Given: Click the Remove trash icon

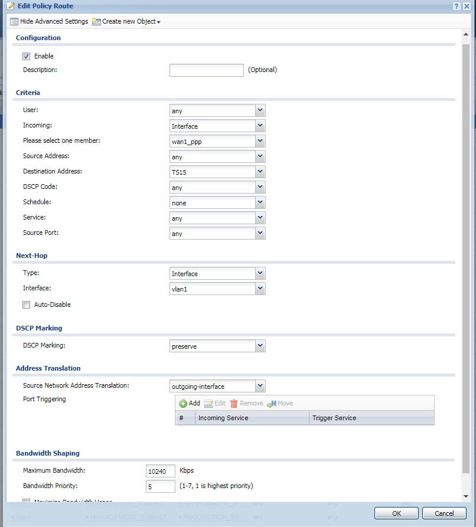Looking at the screenshot, I should pyautogui.click(x=234, y=403).
